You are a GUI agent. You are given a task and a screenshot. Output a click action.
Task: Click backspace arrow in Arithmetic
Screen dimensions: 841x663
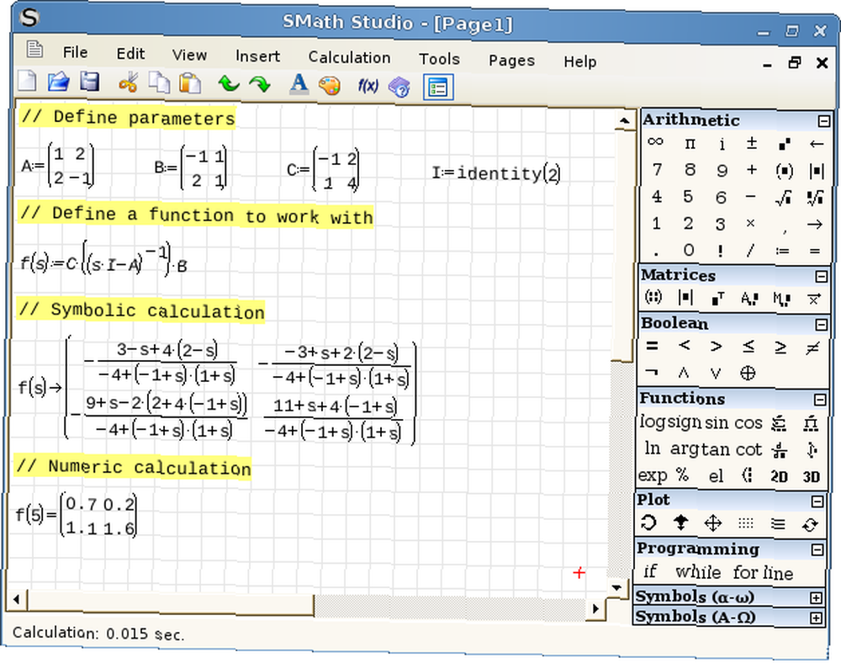[x=817, y=144]
